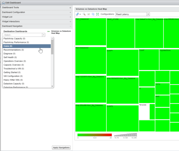Click the magnifier zoom icon in heat map toolbar

click(x=84, y=14)
